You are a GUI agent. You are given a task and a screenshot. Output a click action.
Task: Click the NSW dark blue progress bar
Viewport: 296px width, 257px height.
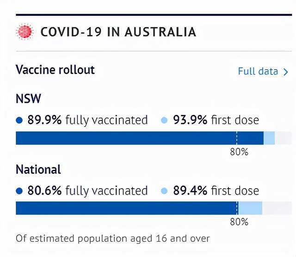click(x=140, y=138)
